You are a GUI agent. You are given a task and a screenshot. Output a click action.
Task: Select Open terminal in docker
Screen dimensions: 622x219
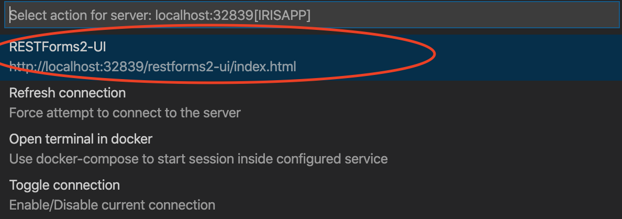coord(81,139)
